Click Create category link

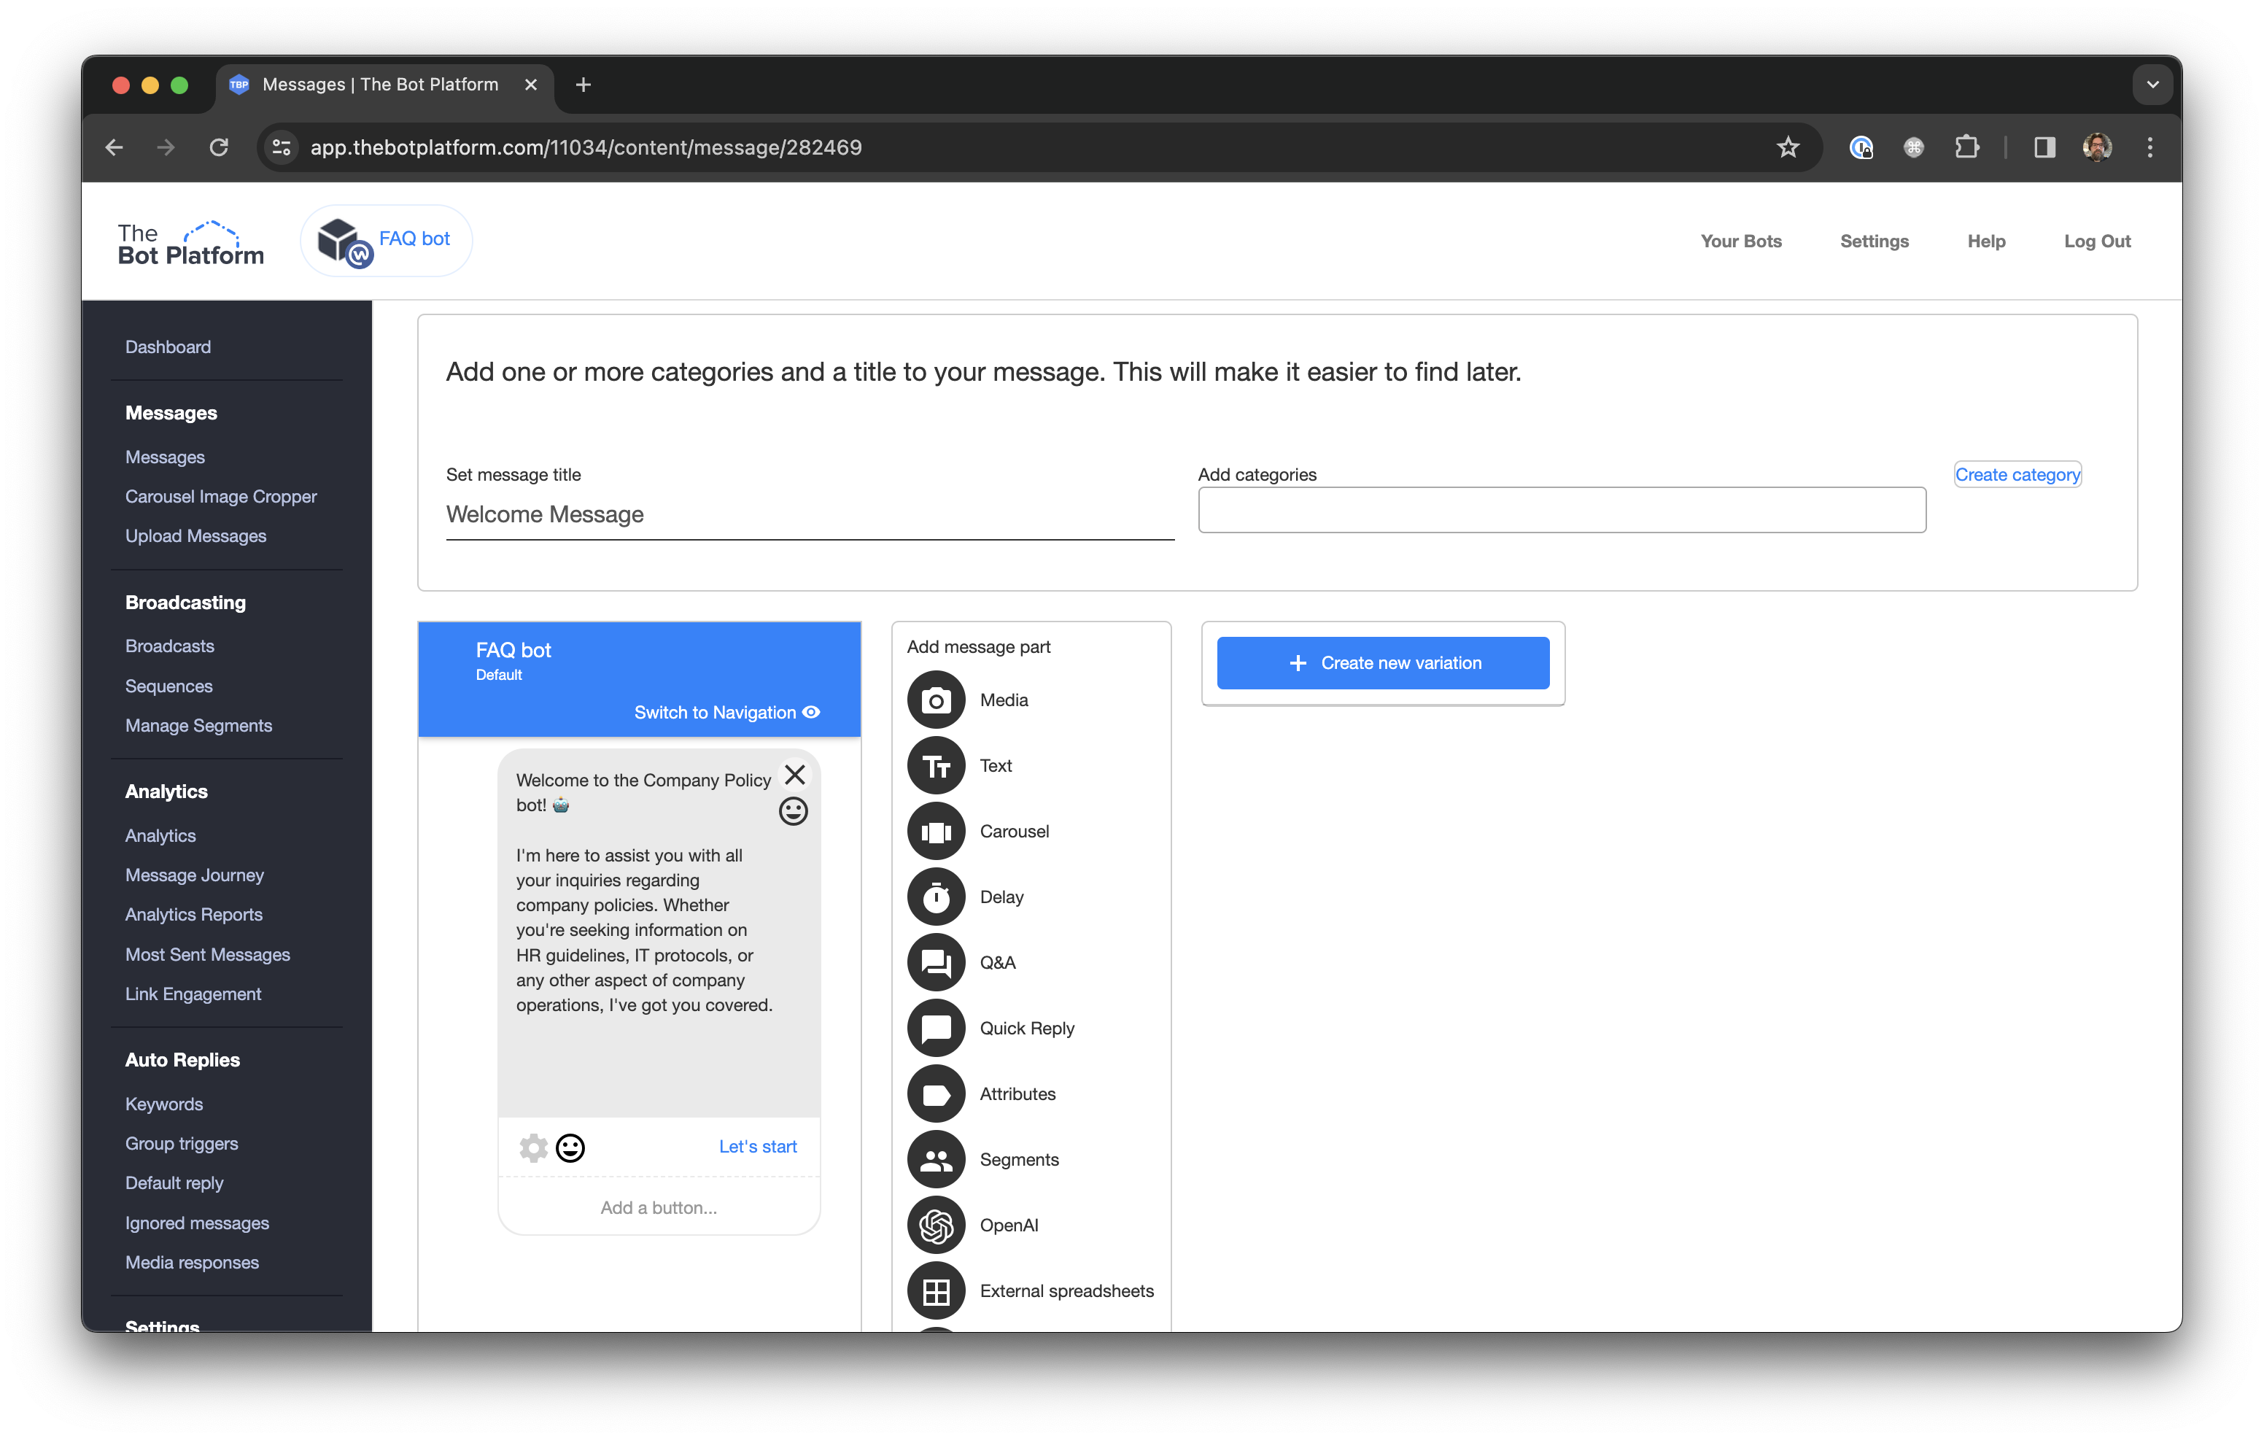click(x=2017, y=475)
